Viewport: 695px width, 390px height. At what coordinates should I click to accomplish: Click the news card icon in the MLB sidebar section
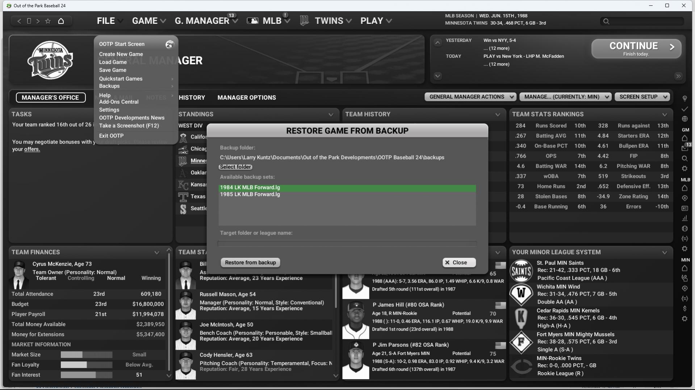point(684,208)
